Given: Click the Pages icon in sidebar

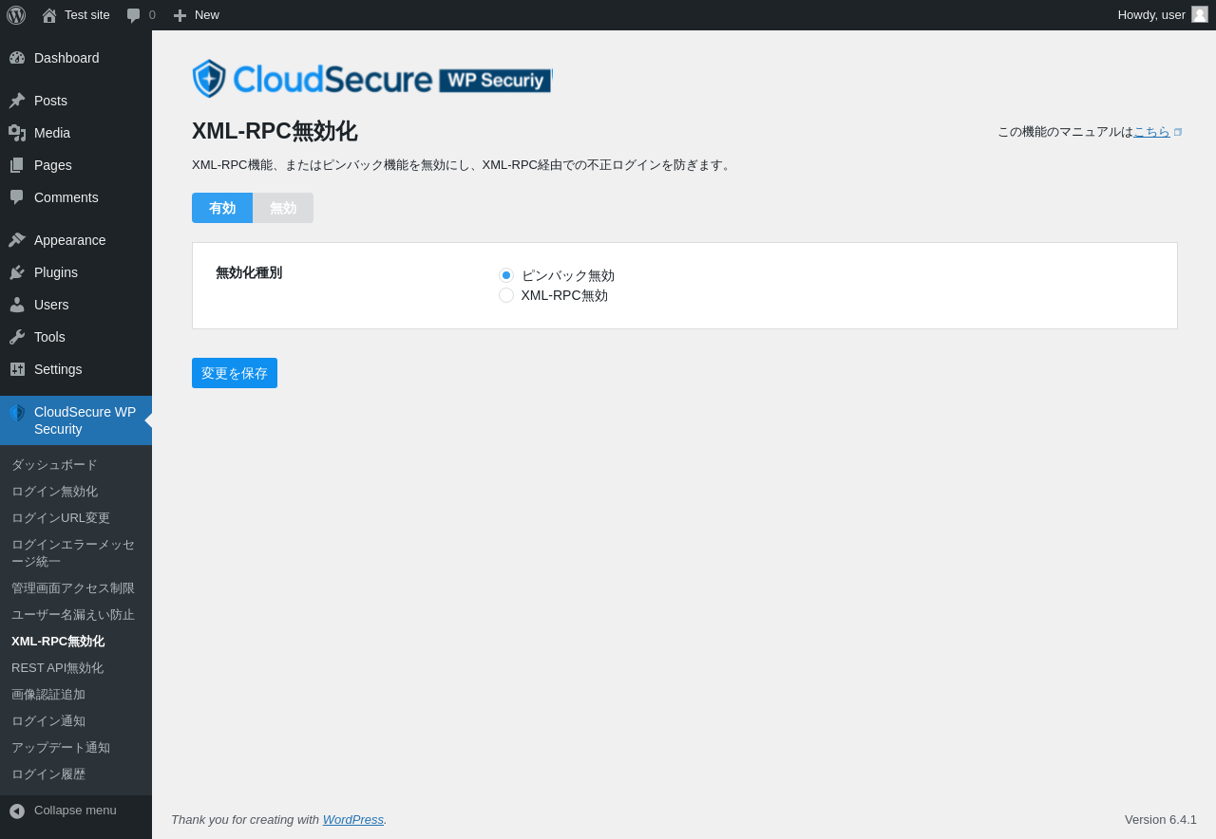Looking at the screenshot, I should click(17, 165).
